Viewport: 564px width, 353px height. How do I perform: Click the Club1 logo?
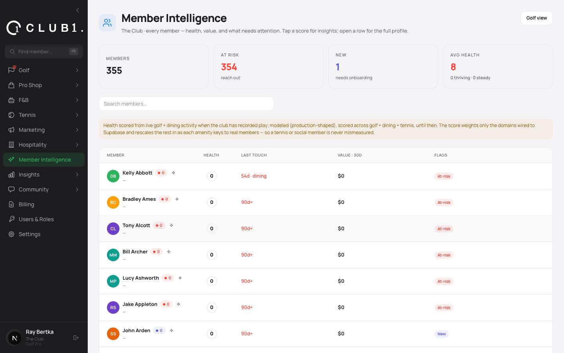(45, 28)
